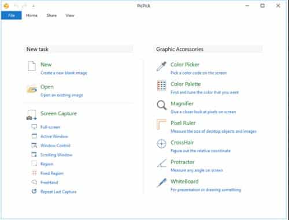Viewport: 289px width, 220px height.
Task: Launch the WhiteBoard title link
Action: pos(184,181)
